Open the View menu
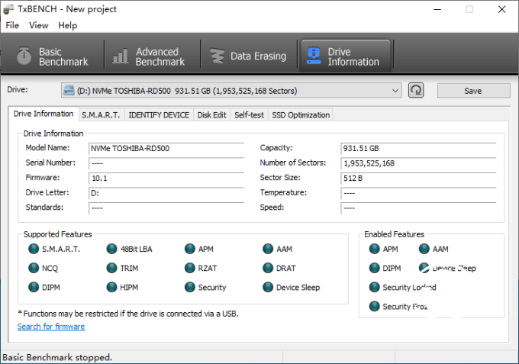Screen dimensions: 519x364 pos(38,25)
